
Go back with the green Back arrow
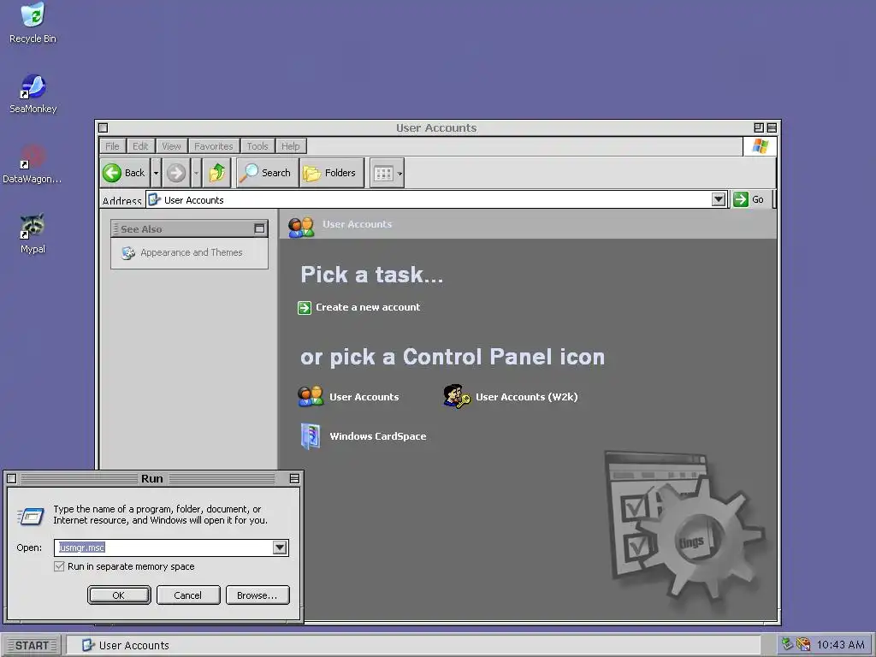click(125, 173)
